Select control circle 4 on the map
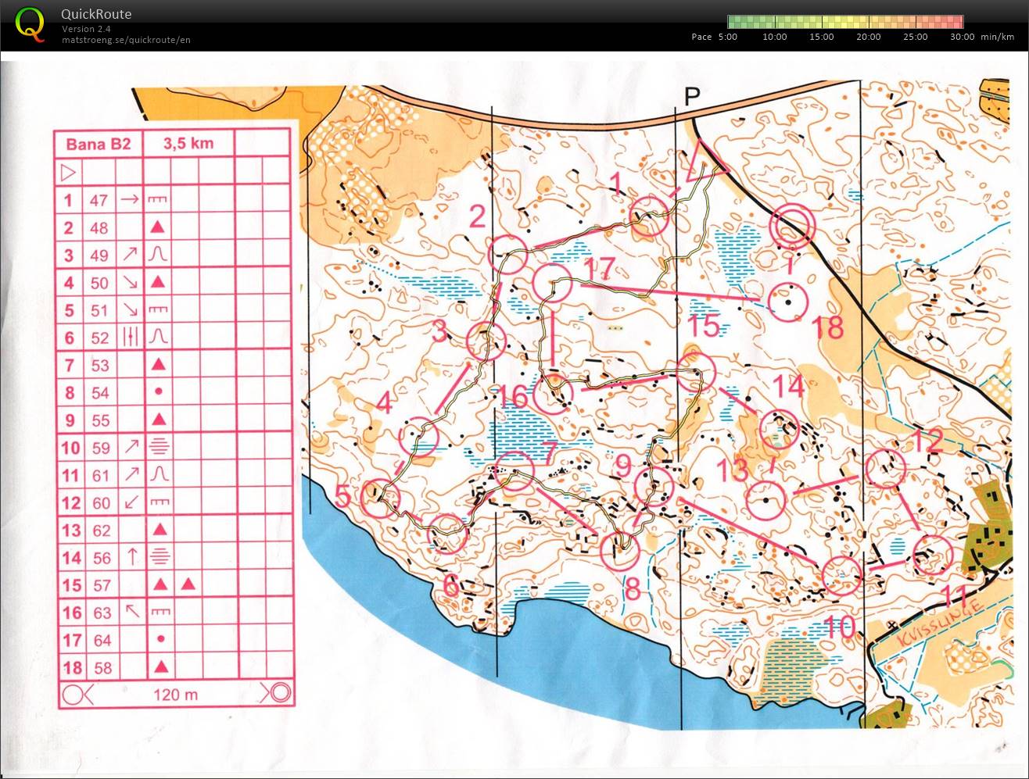 click(x=418, y=437)
